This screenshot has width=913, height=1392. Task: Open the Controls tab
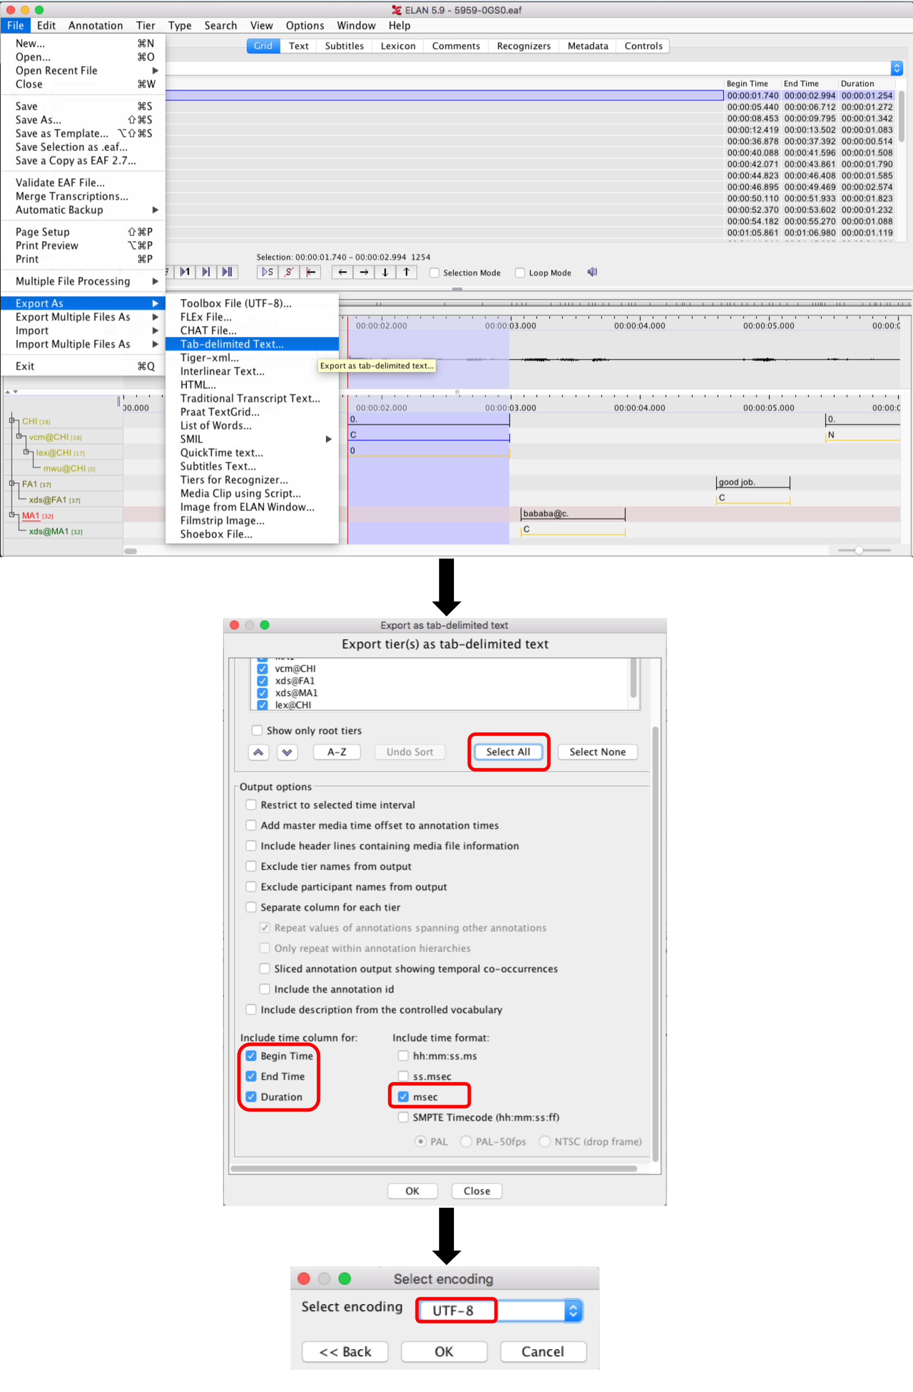tap(644, 46)
